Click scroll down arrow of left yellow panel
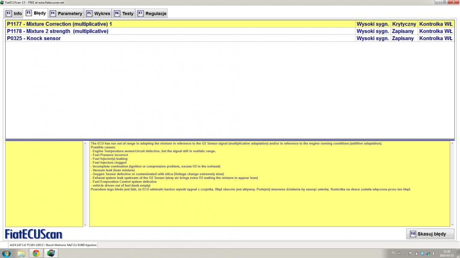 click(85, 225)
